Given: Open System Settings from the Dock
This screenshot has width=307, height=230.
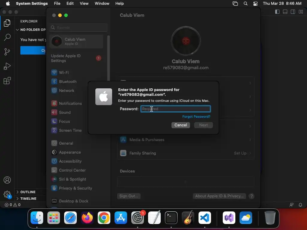Looking at the screenshot, I should tap(138, 218).
